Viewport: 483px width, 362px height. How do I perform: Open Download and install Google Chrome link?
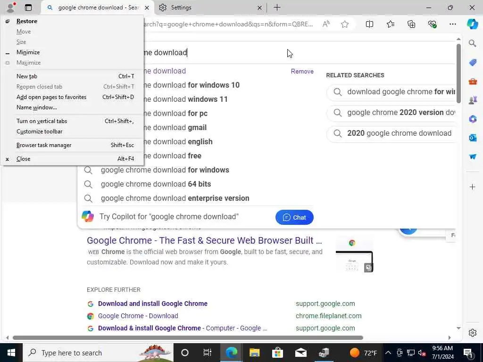click(x=152, y=304)
